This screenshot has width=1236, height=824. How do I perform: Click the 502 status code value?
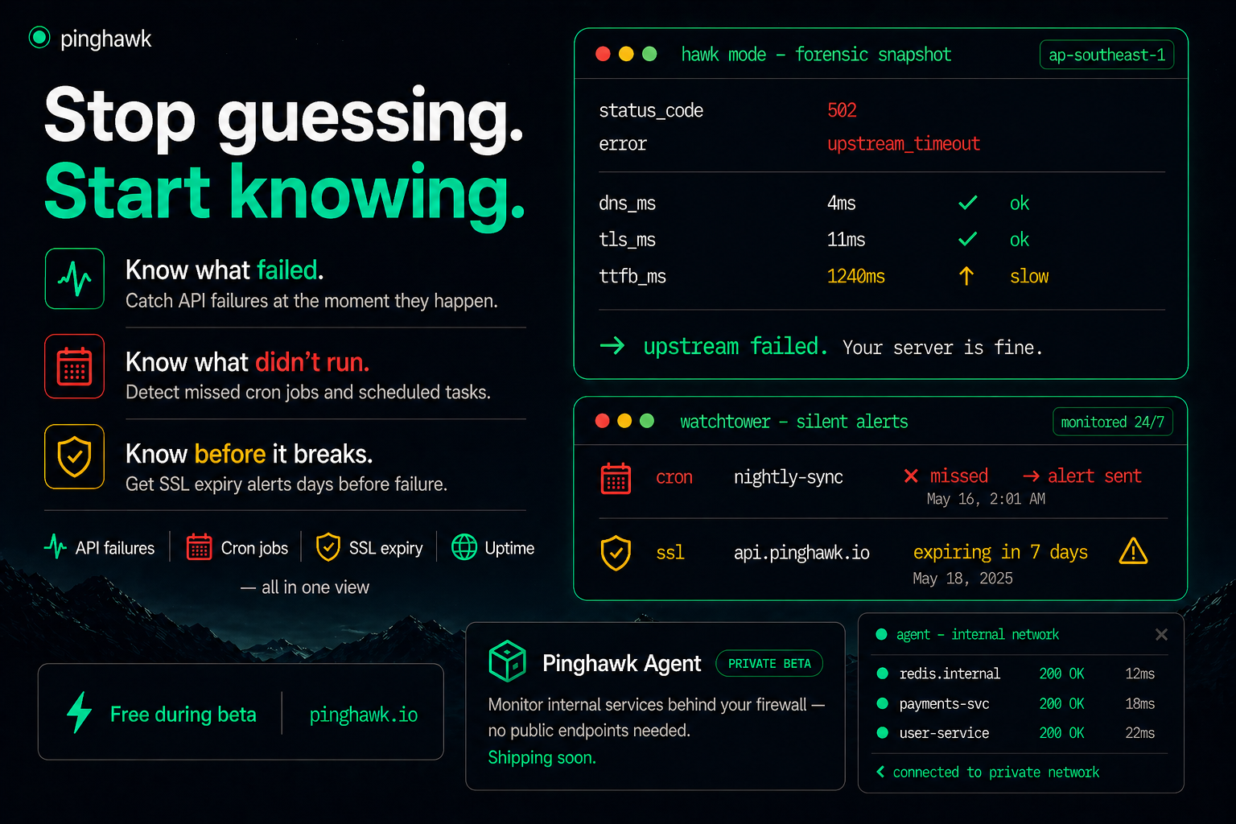click(842, 110)
